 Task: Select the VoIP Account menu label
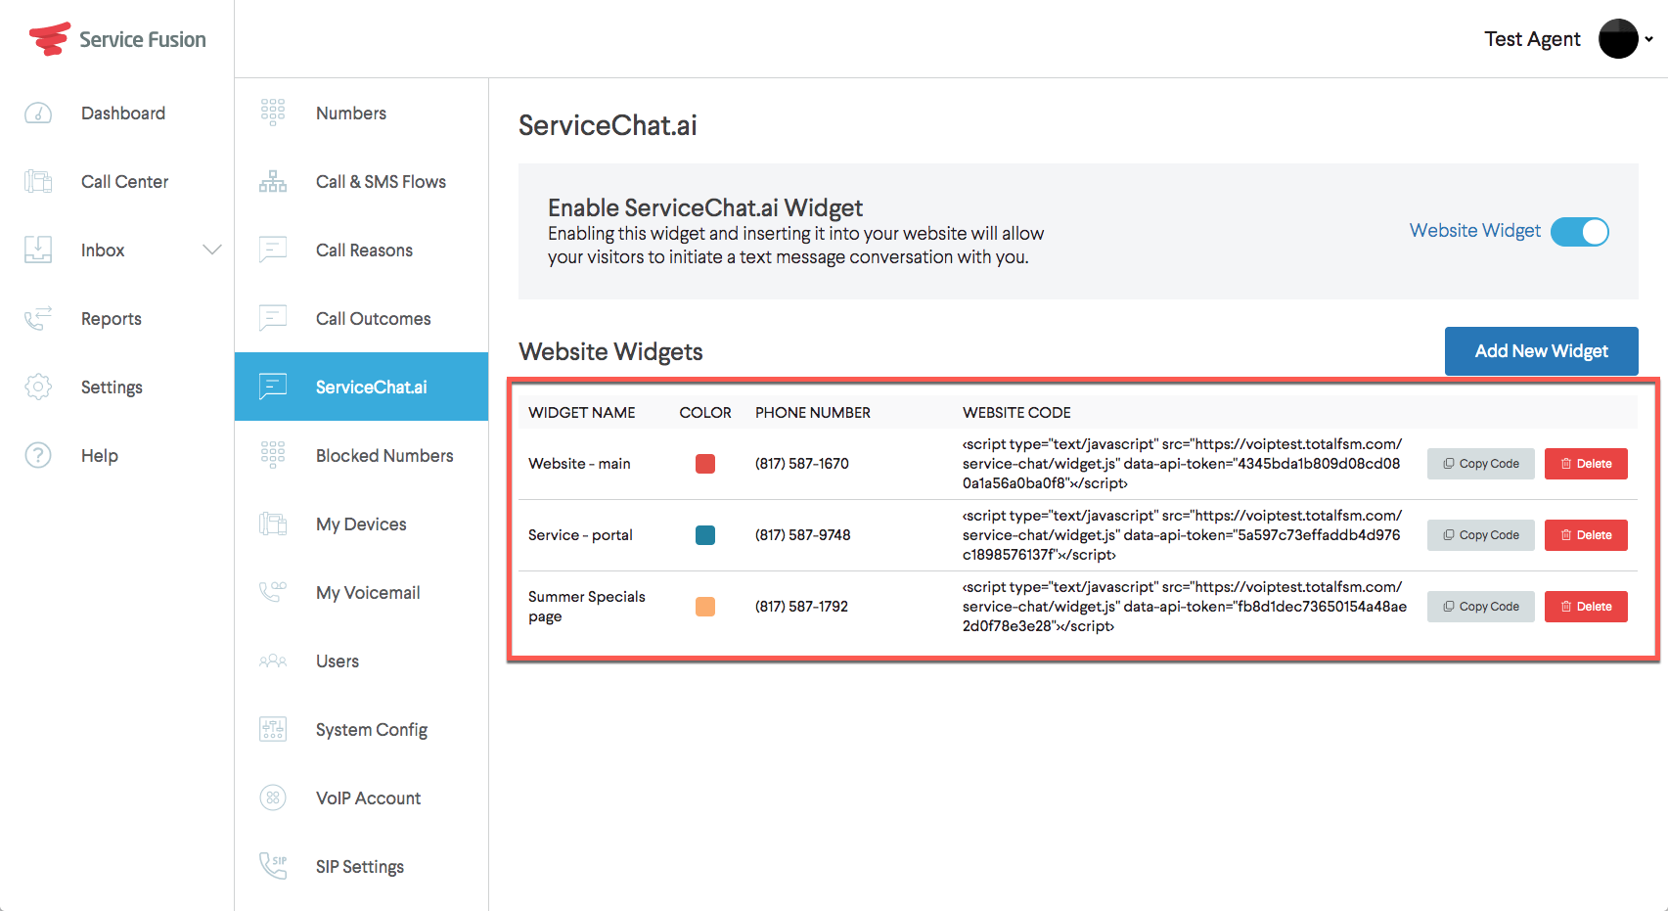(x=368, y=798)
